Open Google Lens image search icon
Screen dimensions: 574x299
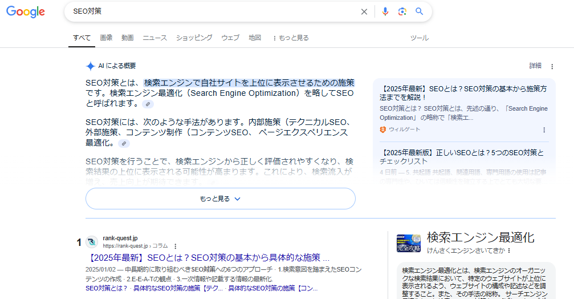[402, 12]
